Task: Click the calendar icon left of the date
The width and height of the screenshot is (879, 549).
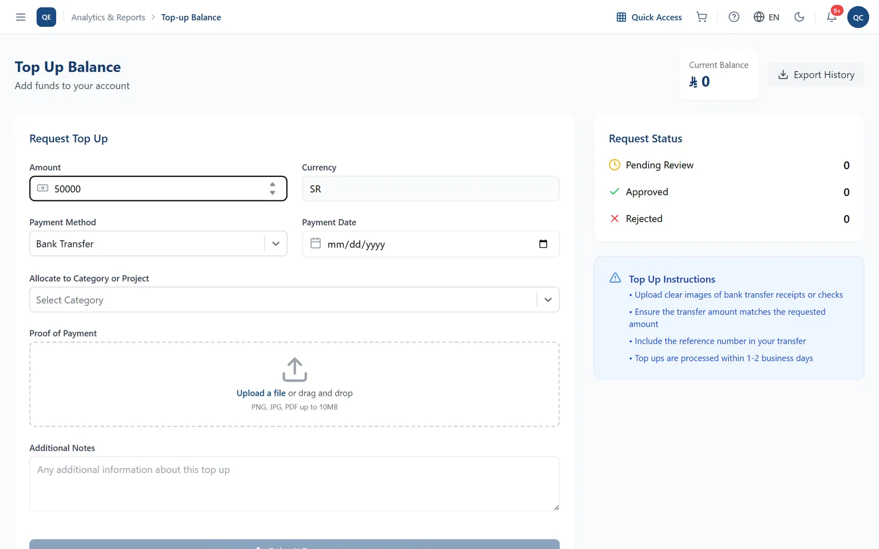Action: 315,243
